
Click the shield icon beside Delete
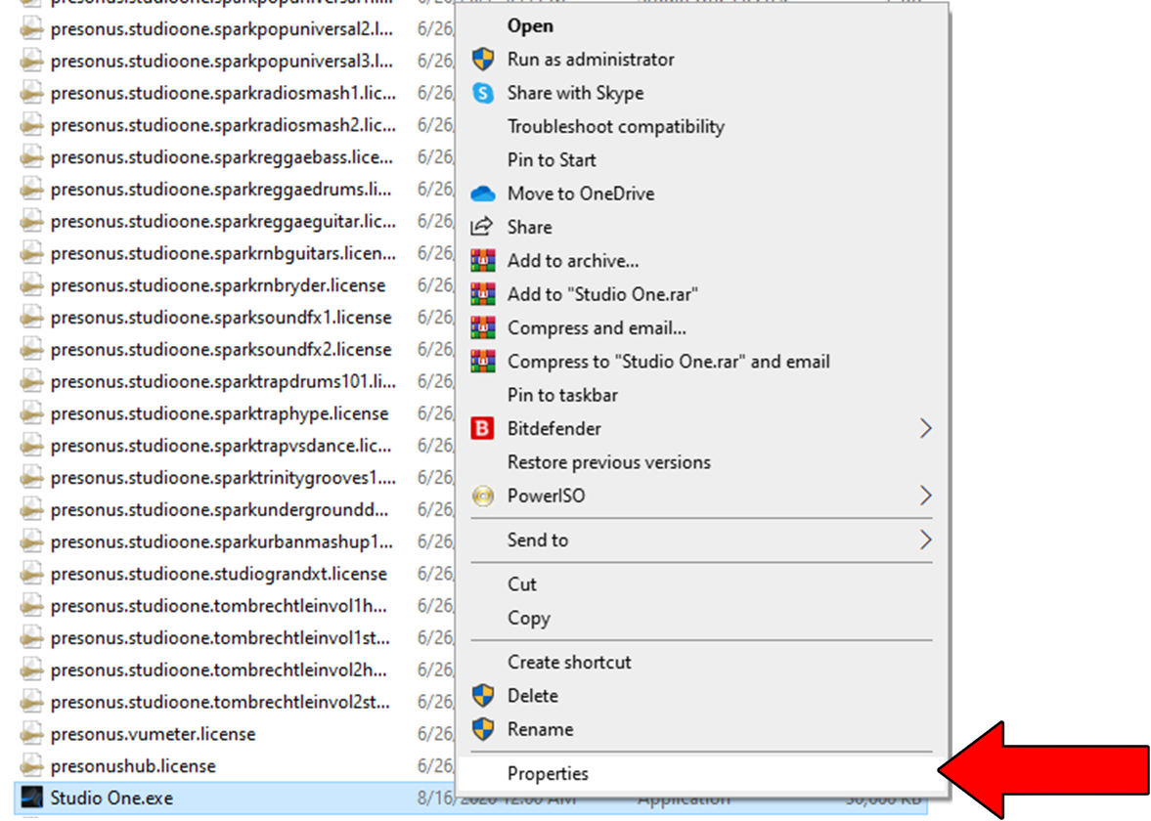pos(483,696)
